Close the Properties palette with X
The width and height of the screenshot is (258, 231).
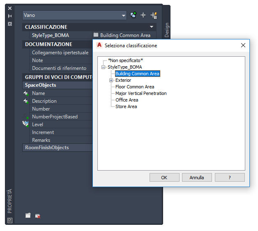pos(10,8)
